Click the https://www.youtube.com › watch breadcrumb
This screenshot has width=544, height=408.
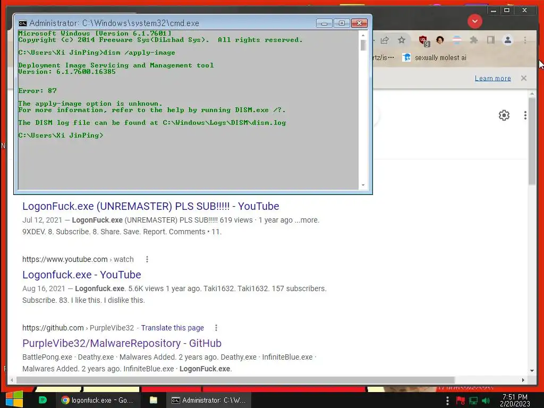point(78,259)
